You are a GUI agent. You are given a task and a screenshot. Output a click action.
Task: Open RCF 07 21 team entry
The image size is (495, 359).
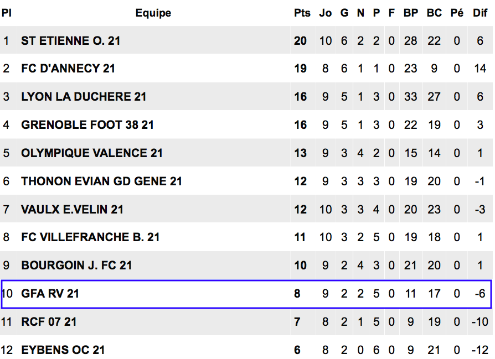49,322
